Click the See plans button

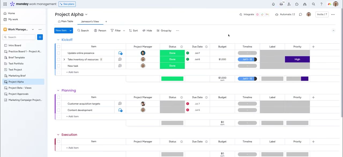67,4
